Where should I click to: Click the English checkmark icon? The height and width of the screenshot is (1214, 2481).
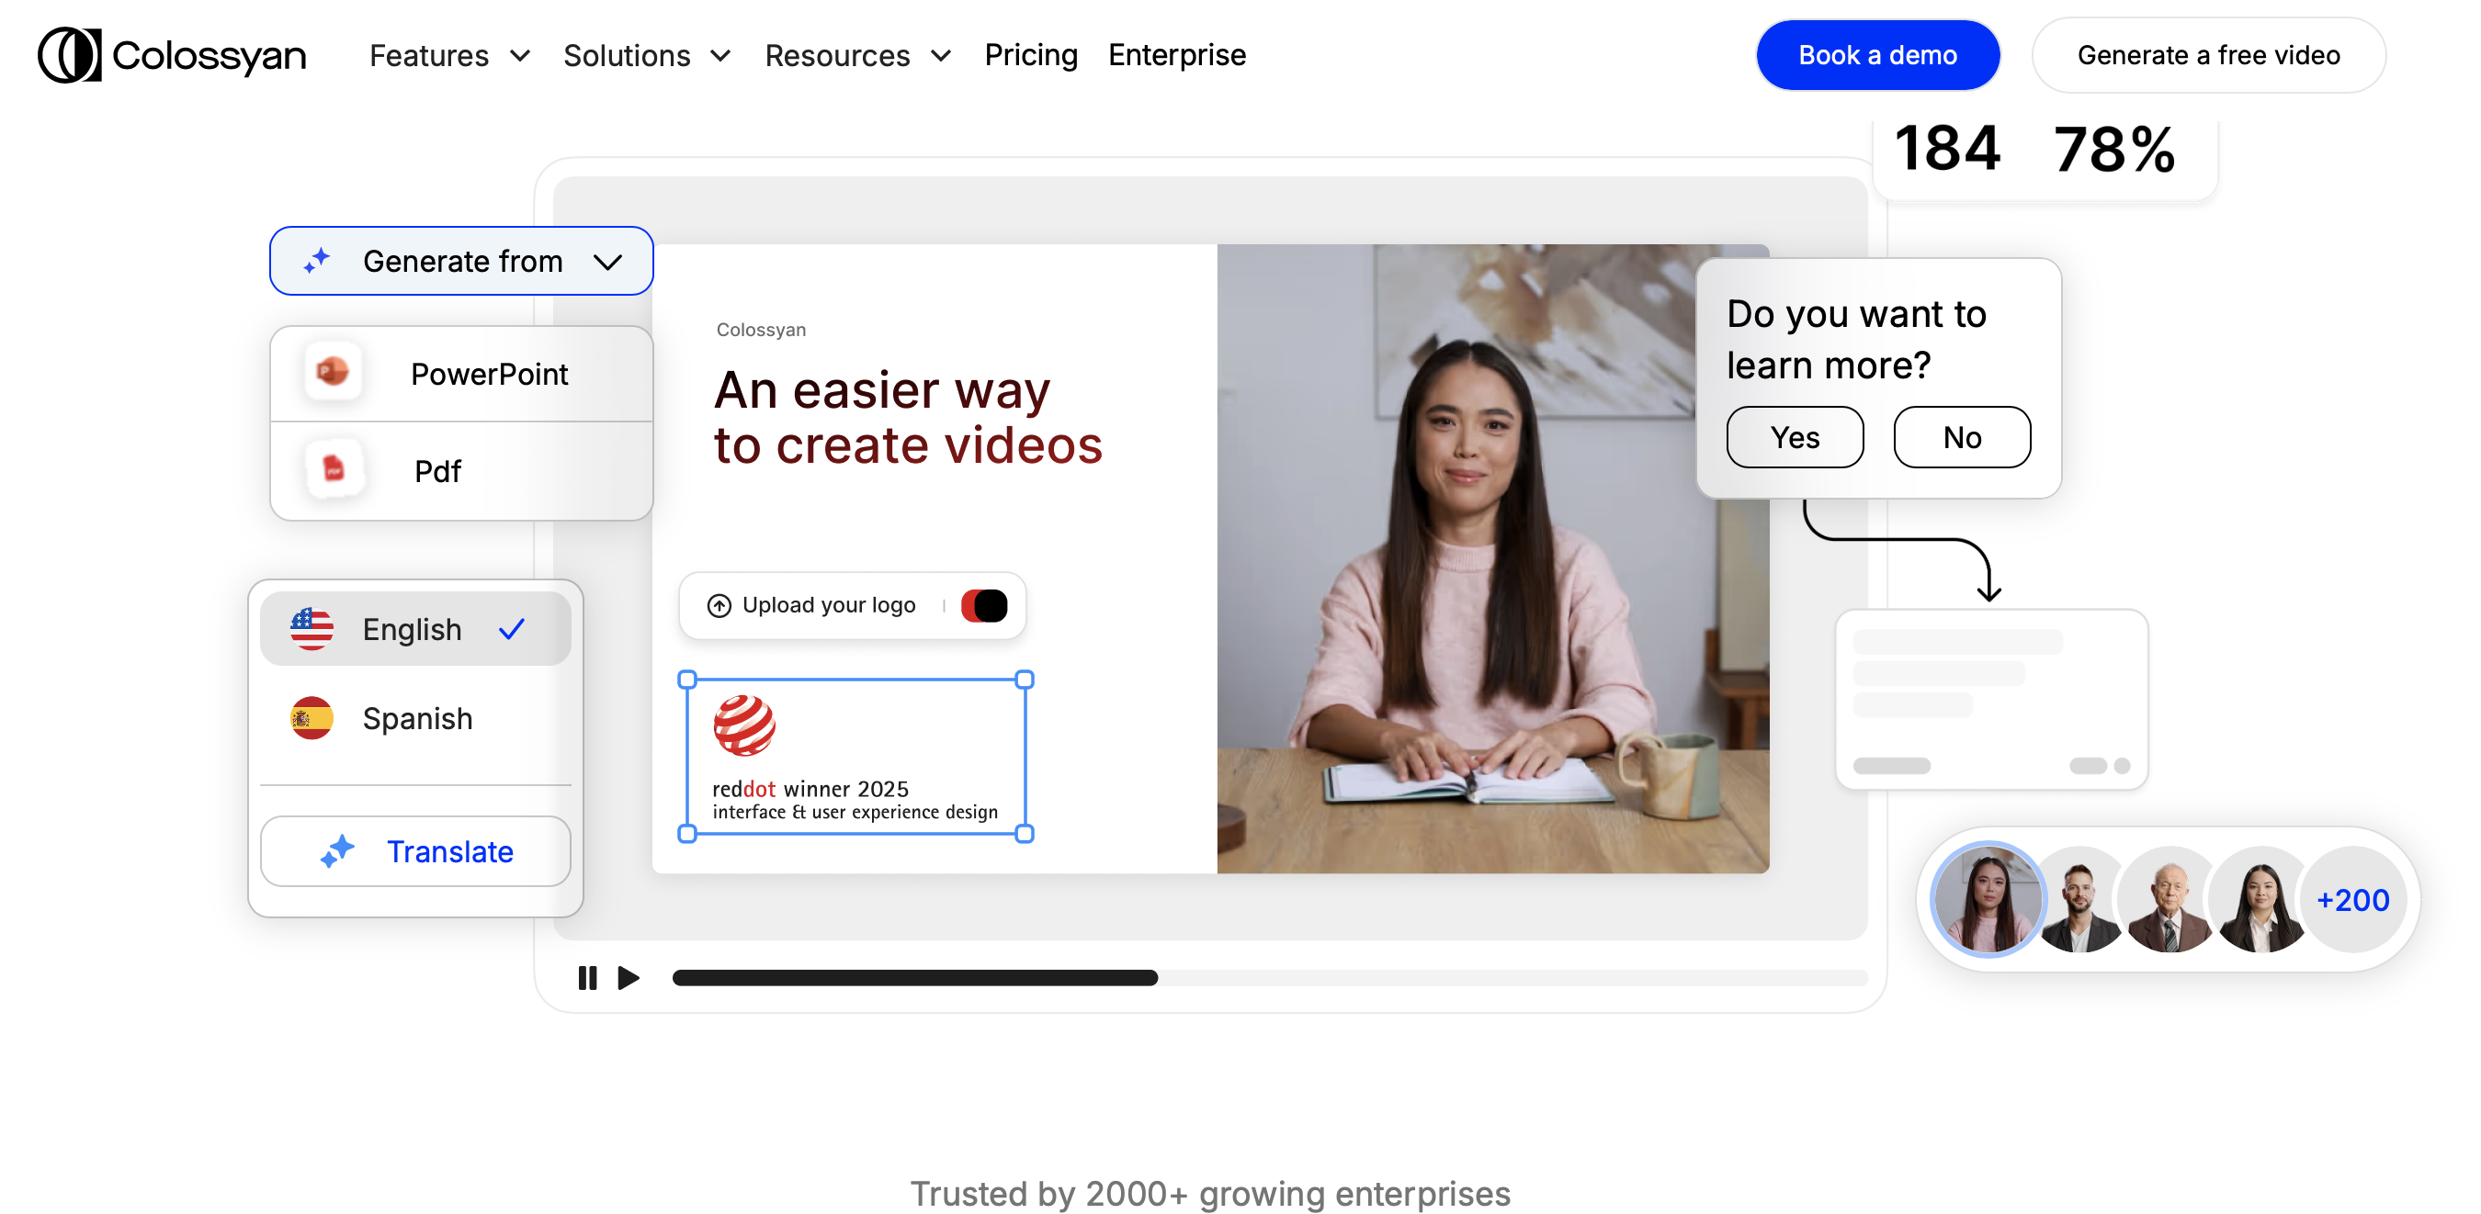pos(513,629)
